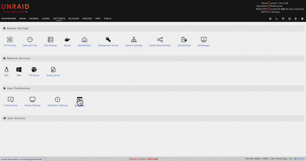Click 'Unraid OS Trial 24 days remaining'
306x161 pixels.
287,9
